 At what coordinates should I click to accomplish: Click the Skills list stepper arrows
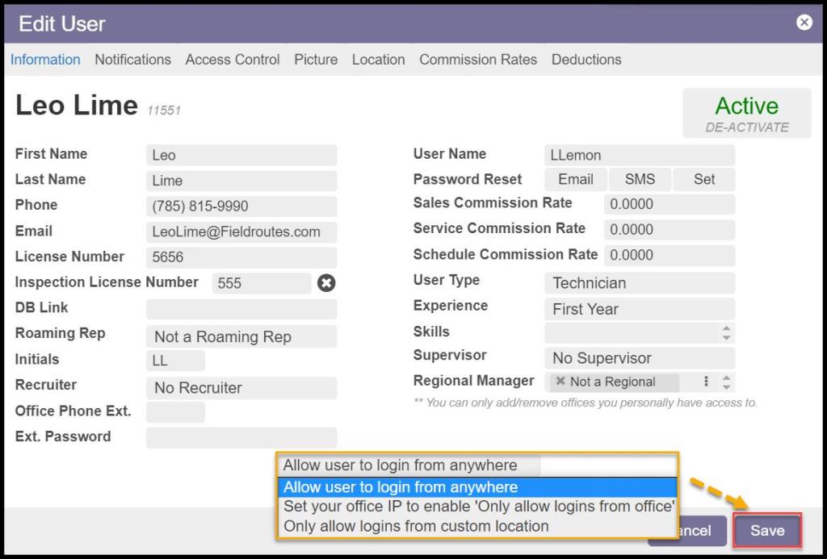pyautogui.click(x=726, y=332)
